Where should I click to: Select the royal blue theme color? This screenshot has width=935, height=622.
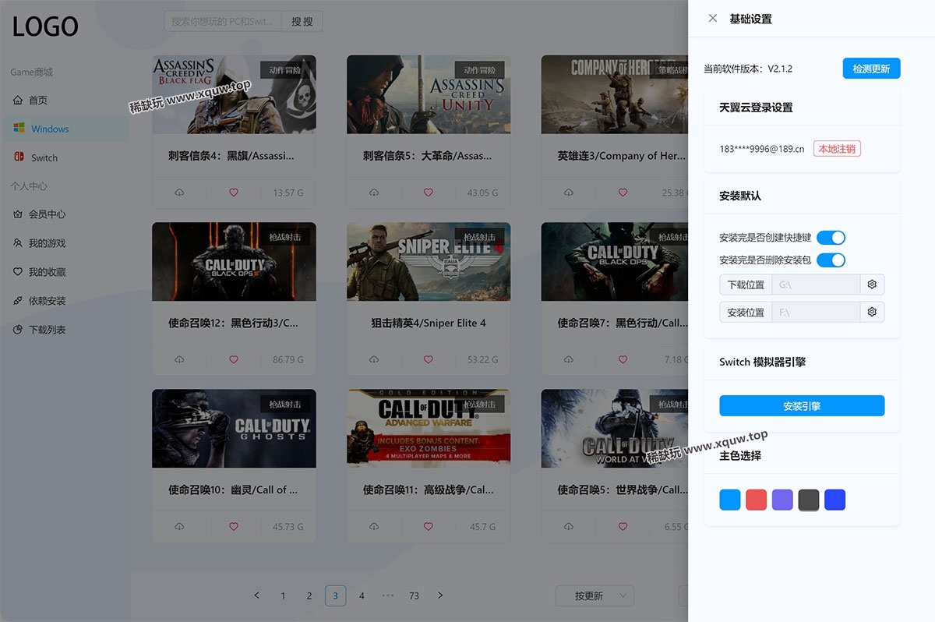[835, 500]
